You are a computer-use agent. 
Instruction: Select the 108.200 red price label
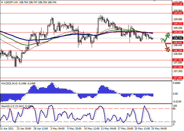(x=178, y=51)
